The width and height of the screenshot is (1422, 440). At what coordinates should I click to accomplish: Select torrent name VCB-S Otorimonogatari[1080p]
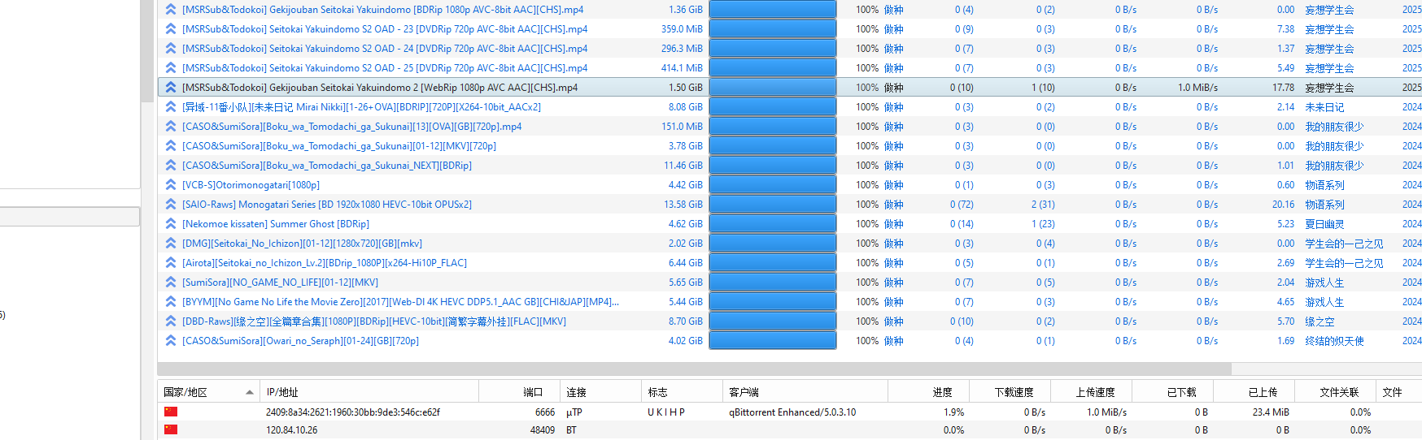click(251, 185)
